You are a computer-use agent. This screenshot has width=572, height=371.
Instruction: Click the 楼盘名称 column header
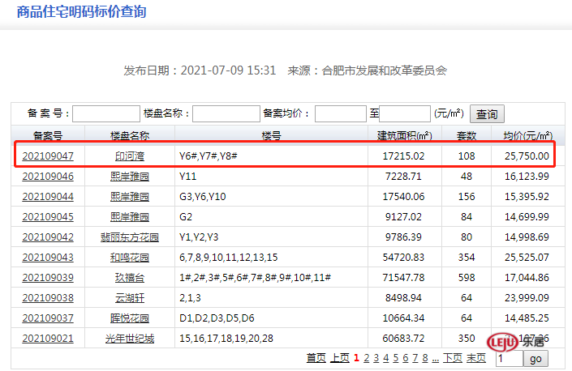pyautogui.click(x=130, y=136)
